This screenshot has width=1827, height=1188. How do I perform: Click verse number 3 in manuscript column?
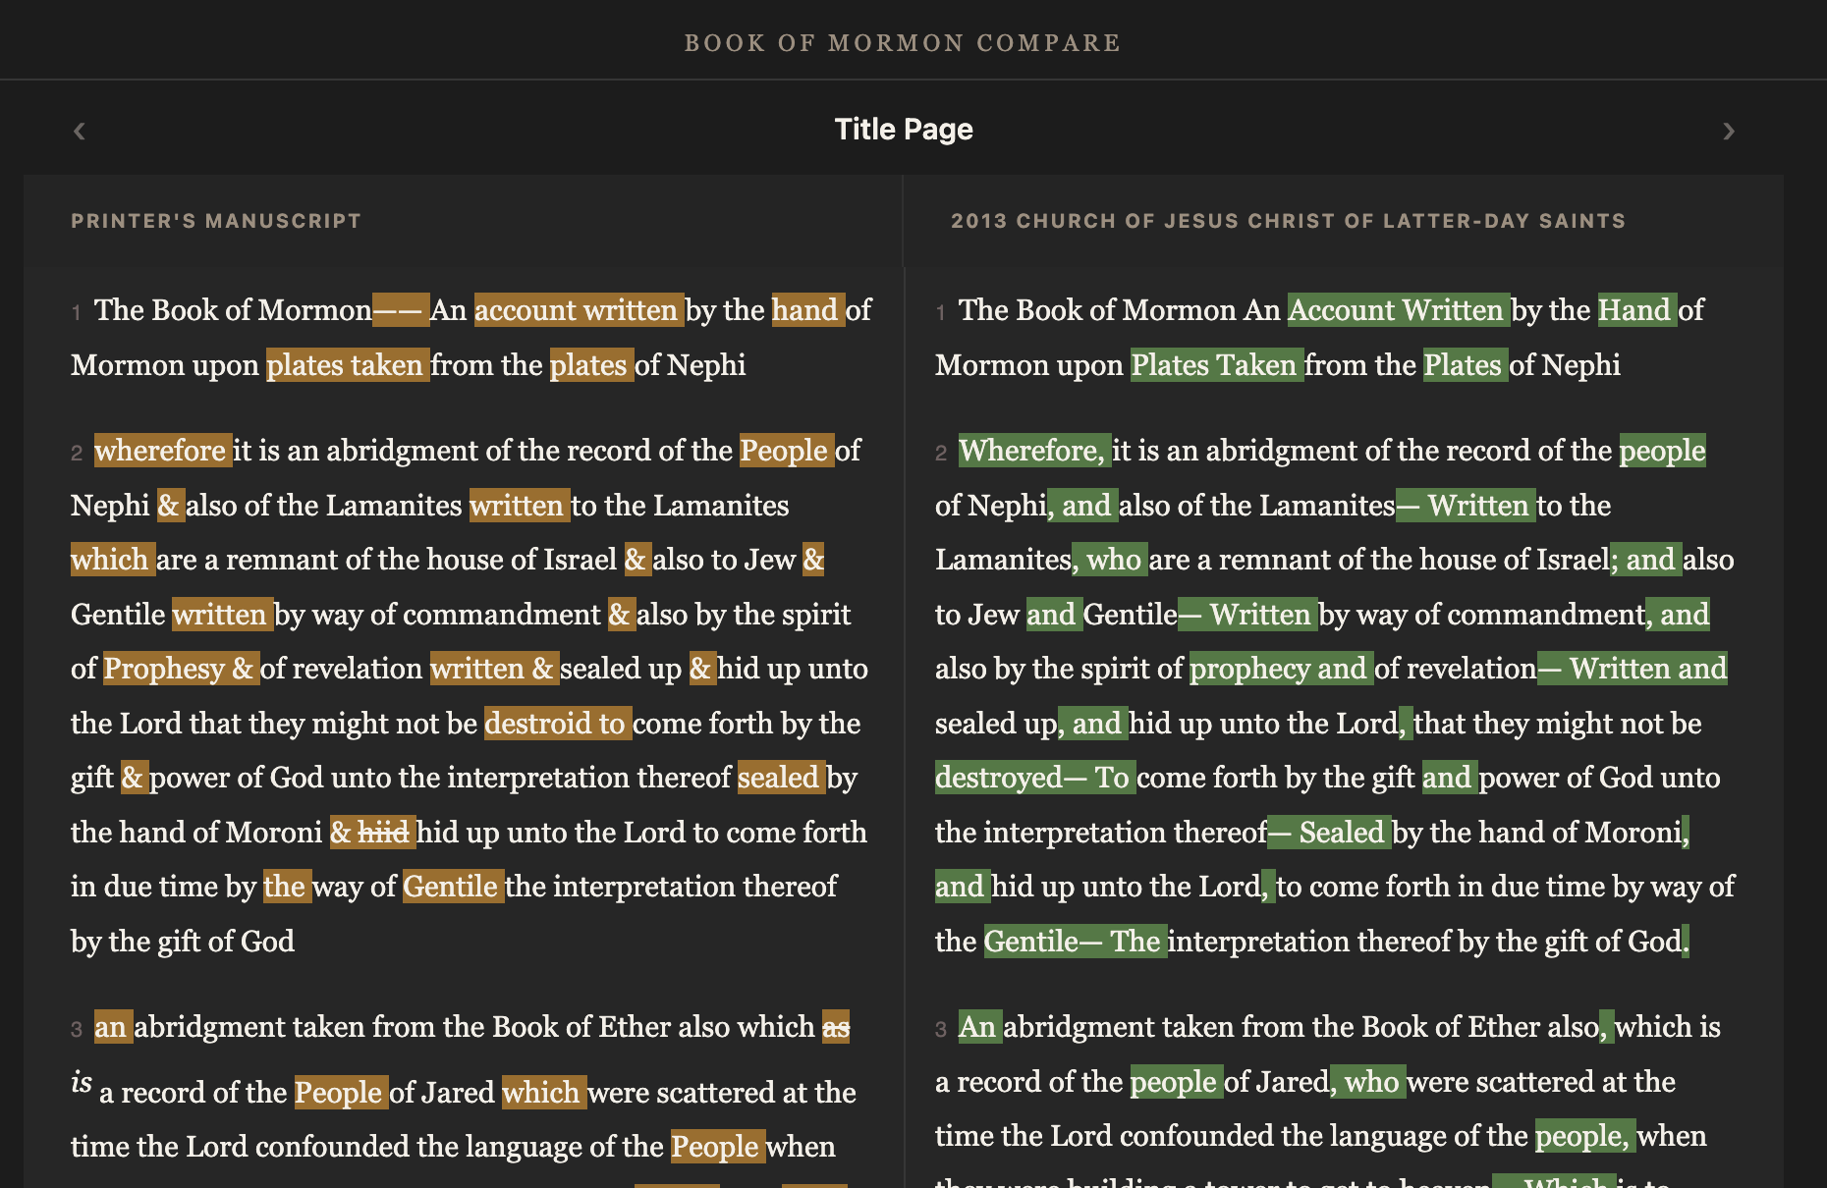coord(77,1030)
